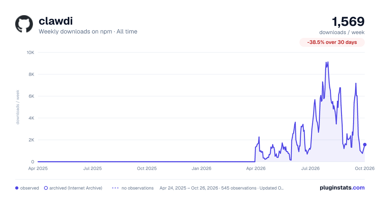The height and width of the screenshot is (199, 380).
Task: Click the Oct 2026 x-axis label
Action: [x=365, y=168]
